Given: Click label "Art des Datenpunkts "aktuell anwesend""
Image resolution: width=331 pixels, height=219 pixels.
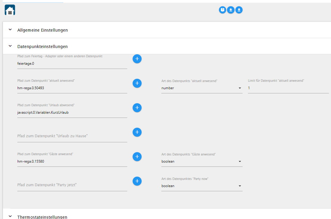Looking at the screenshot, I should tap(189, 81).
